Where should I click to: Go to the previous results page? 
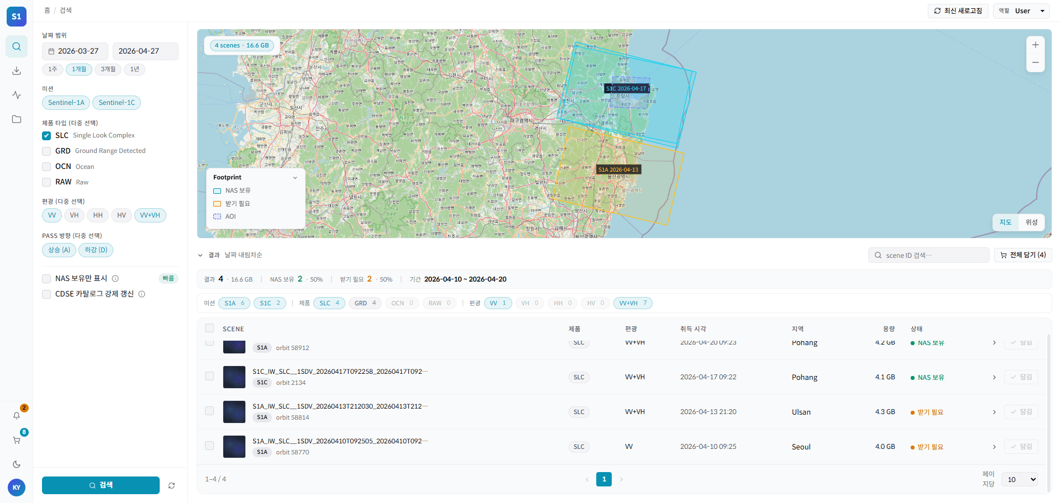(587, 479)
